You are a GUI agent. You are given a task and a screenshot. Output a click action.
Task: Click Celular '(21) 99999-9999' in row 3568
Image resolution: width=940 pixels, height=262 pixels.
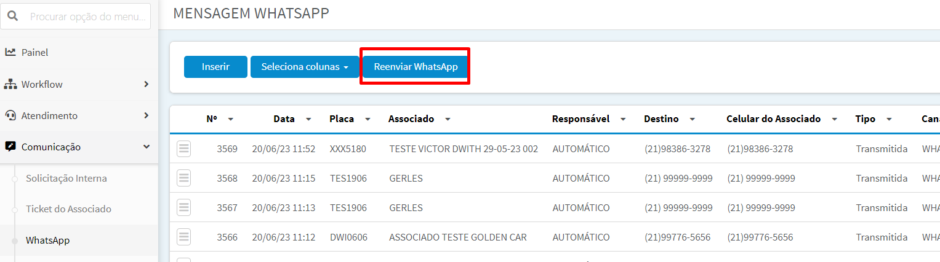[x=761, y=178]
